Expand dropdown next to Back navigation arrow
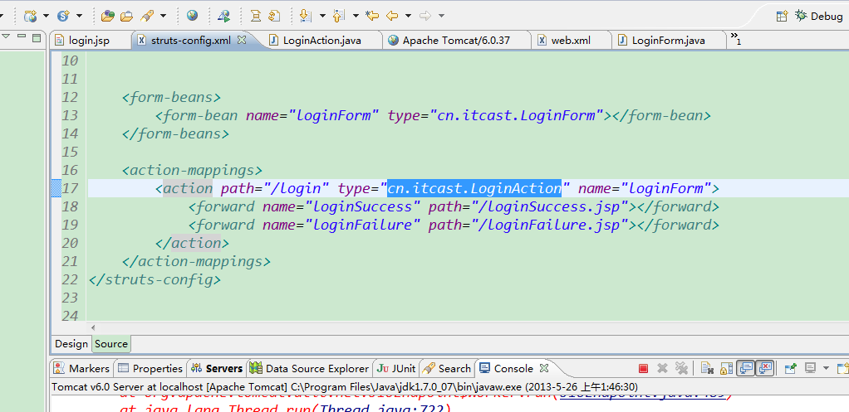 (406, 16)
